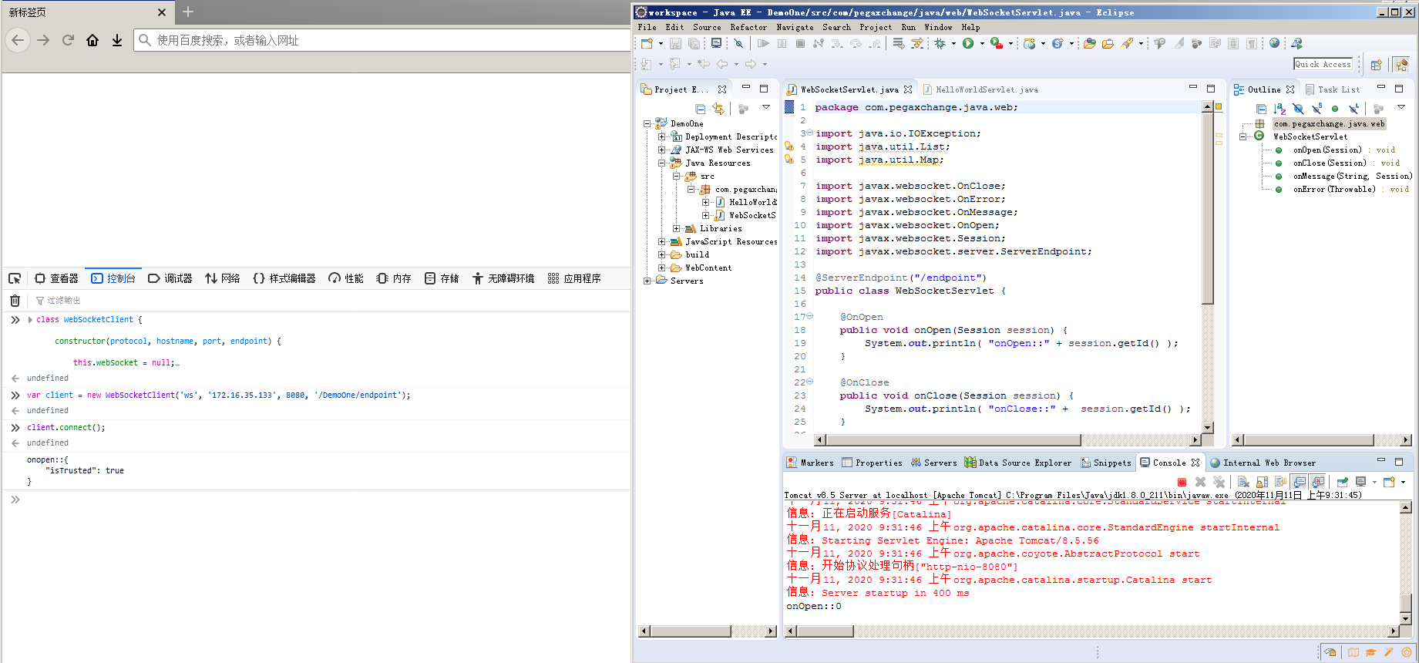
Task: Toggle Hide Static Fields and Methods in Outline
Action: [1316, 109]
